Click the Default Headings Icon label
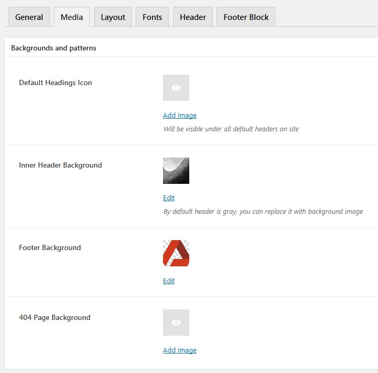Image resolution: width=378 pixels, height=373 pixels. [x=55, y=82]
